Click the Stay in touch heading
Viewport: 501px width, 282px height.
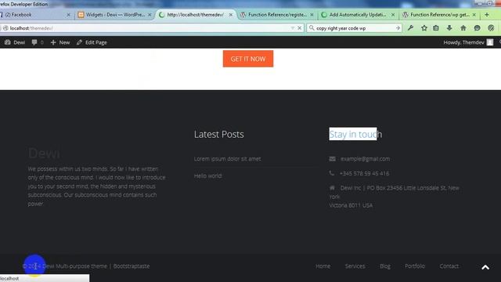point(355,134)
